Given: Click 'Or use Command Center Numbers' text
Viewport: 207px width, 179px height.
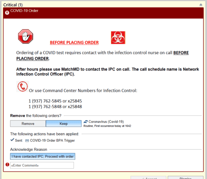Looking at the screenshot, I should pyautogui.click(x=83, y=91).
